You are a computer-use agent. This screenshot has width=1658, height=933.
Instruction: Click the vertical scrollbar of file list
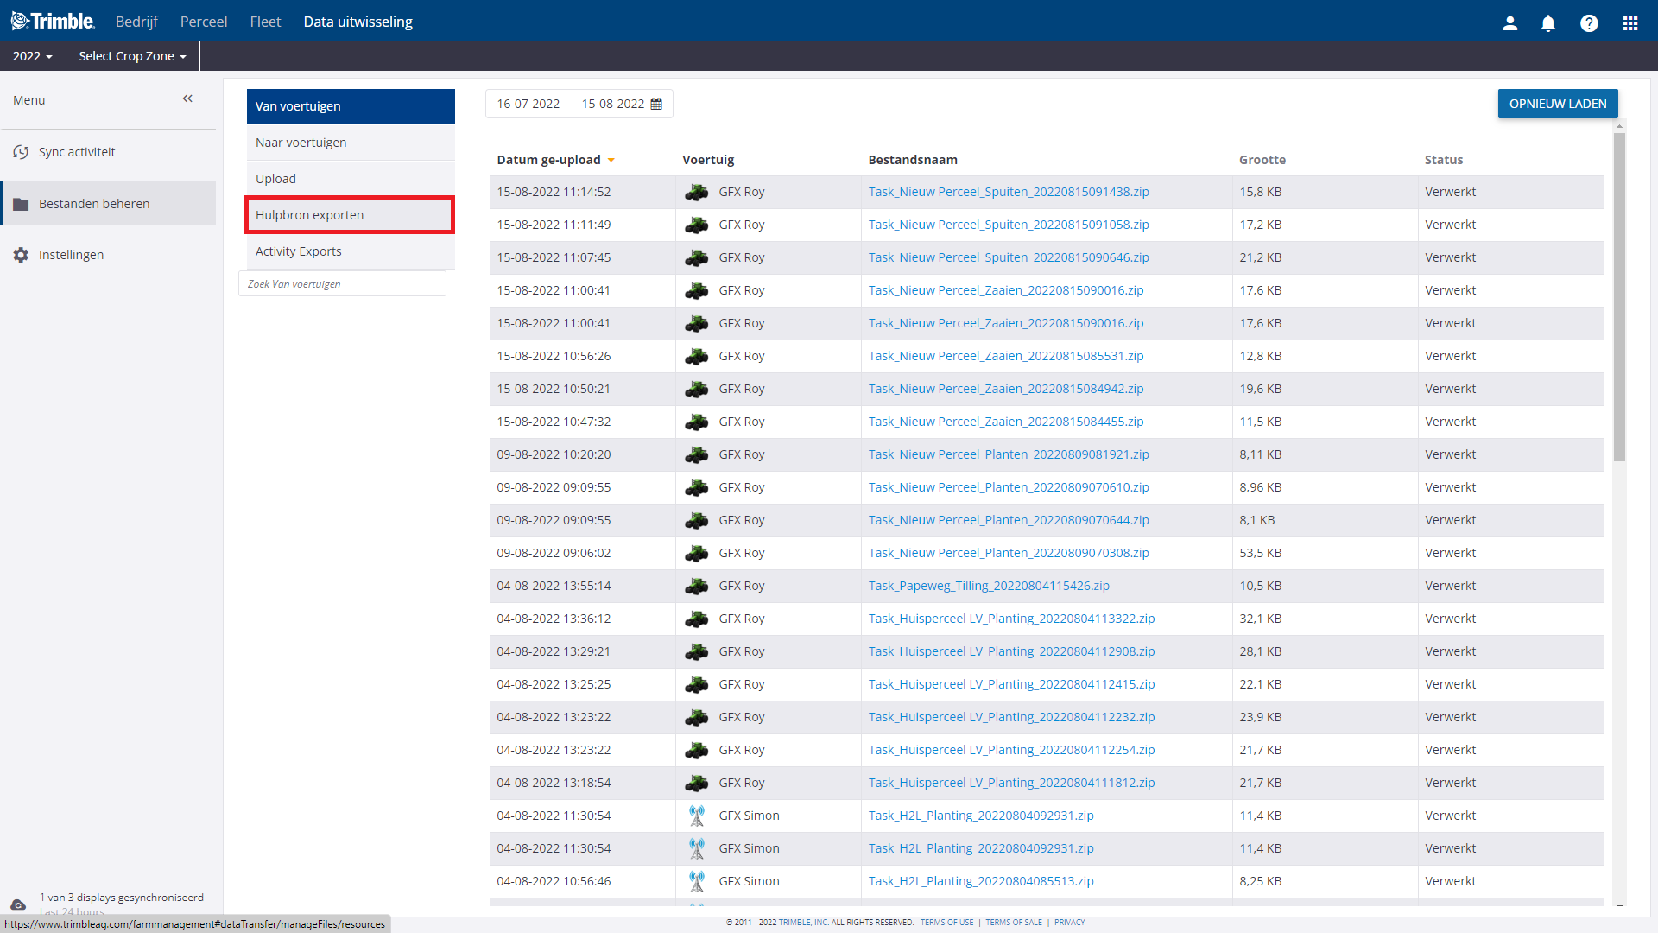(x=1619, y=298)
